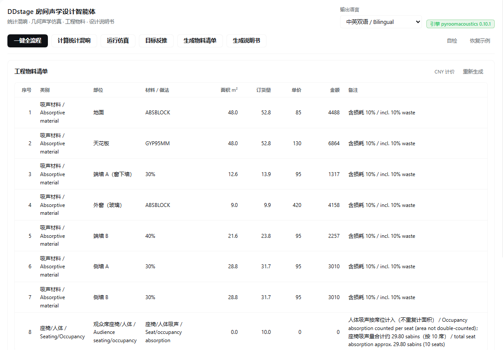The width and height of the screenshot is (503, 350).
Task: Click the 40% material cell
Action: pyautogui.click(x=150, y=236)
